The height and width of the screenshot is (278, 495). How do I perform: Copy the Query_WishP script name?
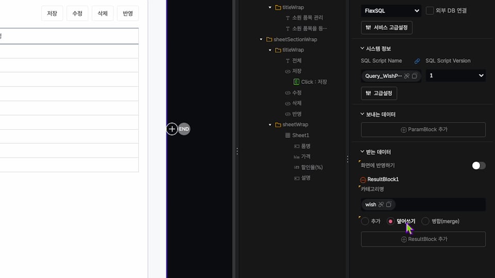point(415,76)
